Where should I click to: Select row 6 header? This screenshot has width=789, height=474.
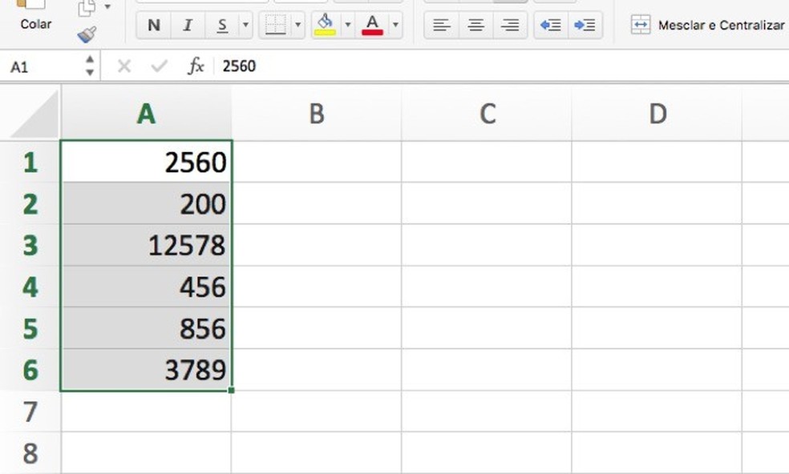30,369
